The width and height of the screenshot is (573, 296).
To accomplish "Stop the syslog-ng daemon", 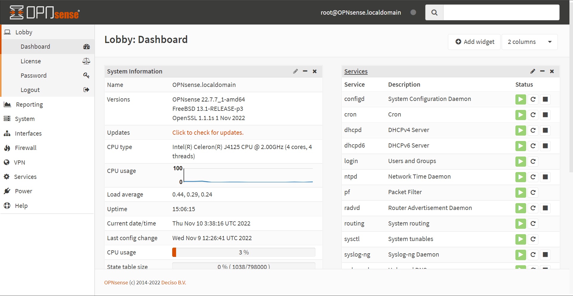I will pos(546,255).
